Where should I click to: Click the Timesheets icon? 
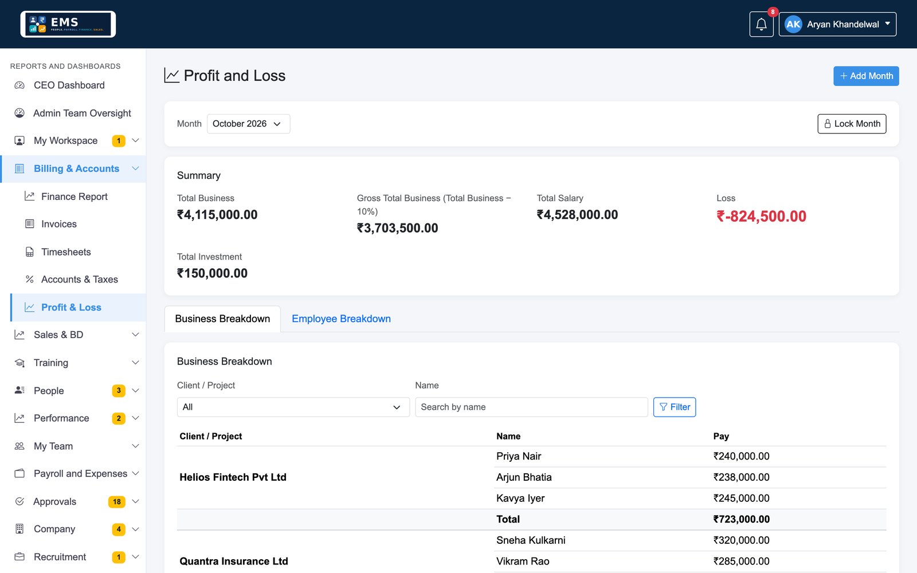tap(30, 252)
